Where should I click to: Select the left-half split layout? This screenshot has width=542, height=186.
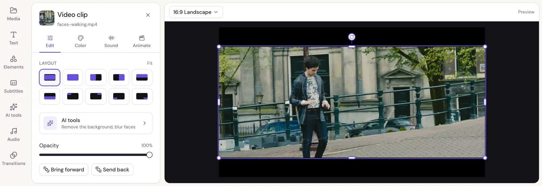point(96,77)
